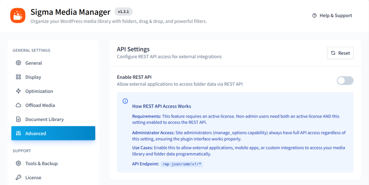Click the API Endpoint label
This screenshot has height=185, width=369.
pyautogui.click(x=146, y=164)
